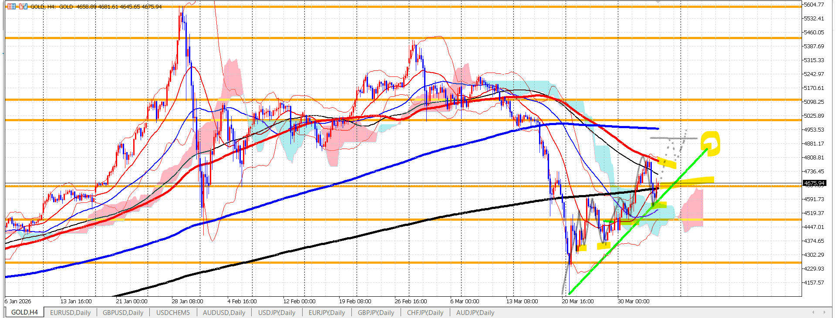Open the CHFJPY,Daily chart tab

pyautogui.click(x=425, y=312)
